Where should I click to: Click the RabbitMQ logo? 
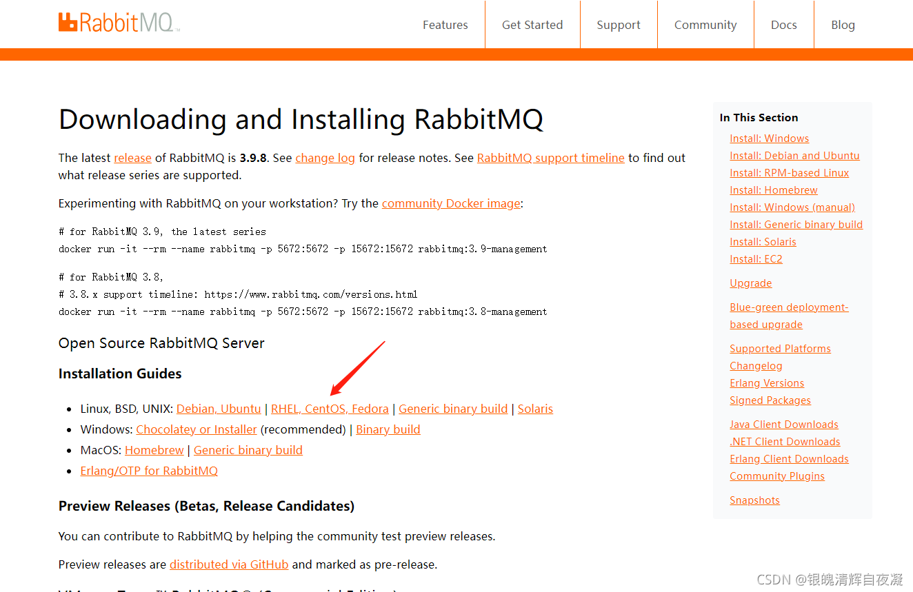[119, 23]
